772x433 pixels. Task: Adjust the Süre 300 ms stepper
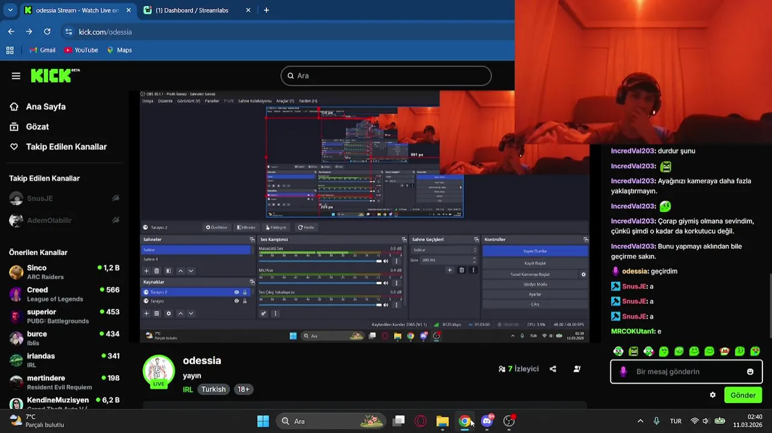[x=474, y=260]
